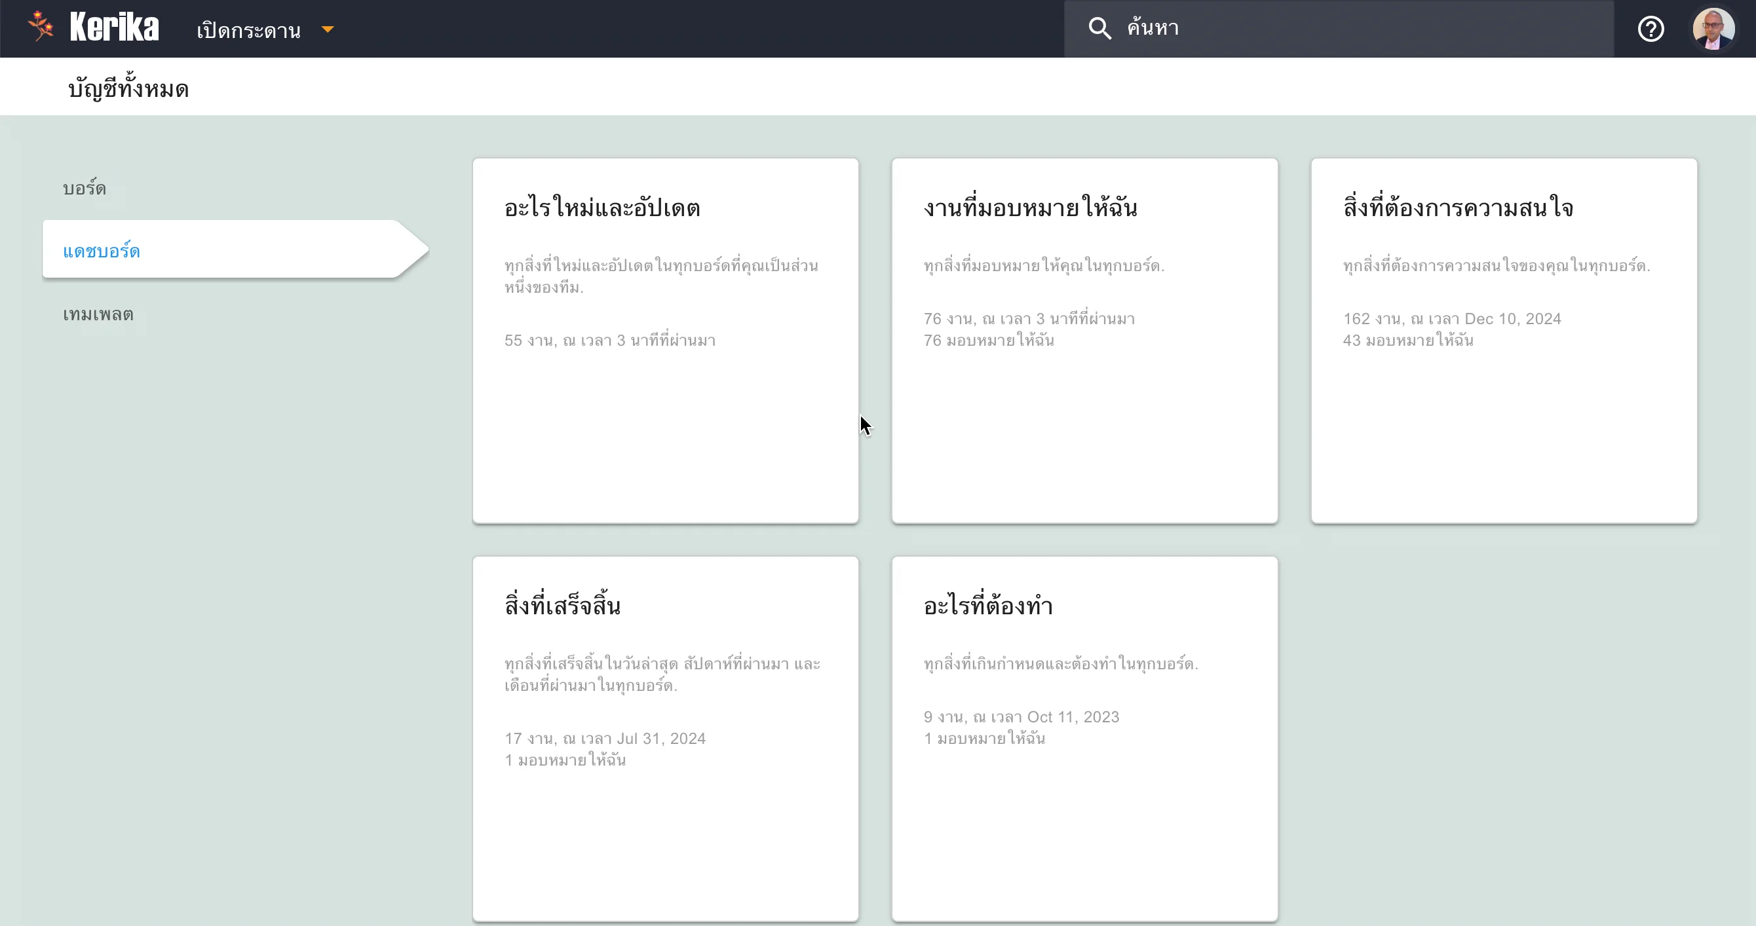Select the แดชบอร์ด sidebar tab
This screenshot has width=1756, height=926.
click(235, 250)
